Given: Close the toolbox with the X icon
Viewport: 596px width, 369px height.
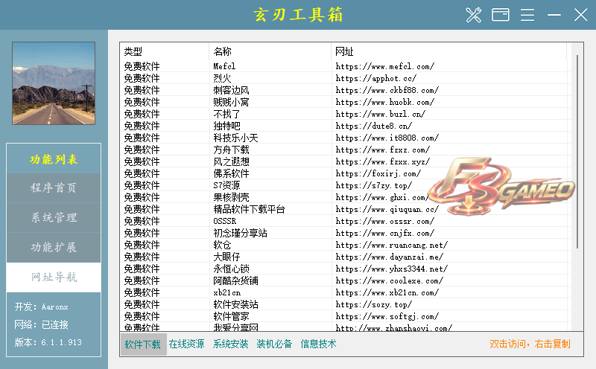Looking at the screenshot, I should 581,15.
